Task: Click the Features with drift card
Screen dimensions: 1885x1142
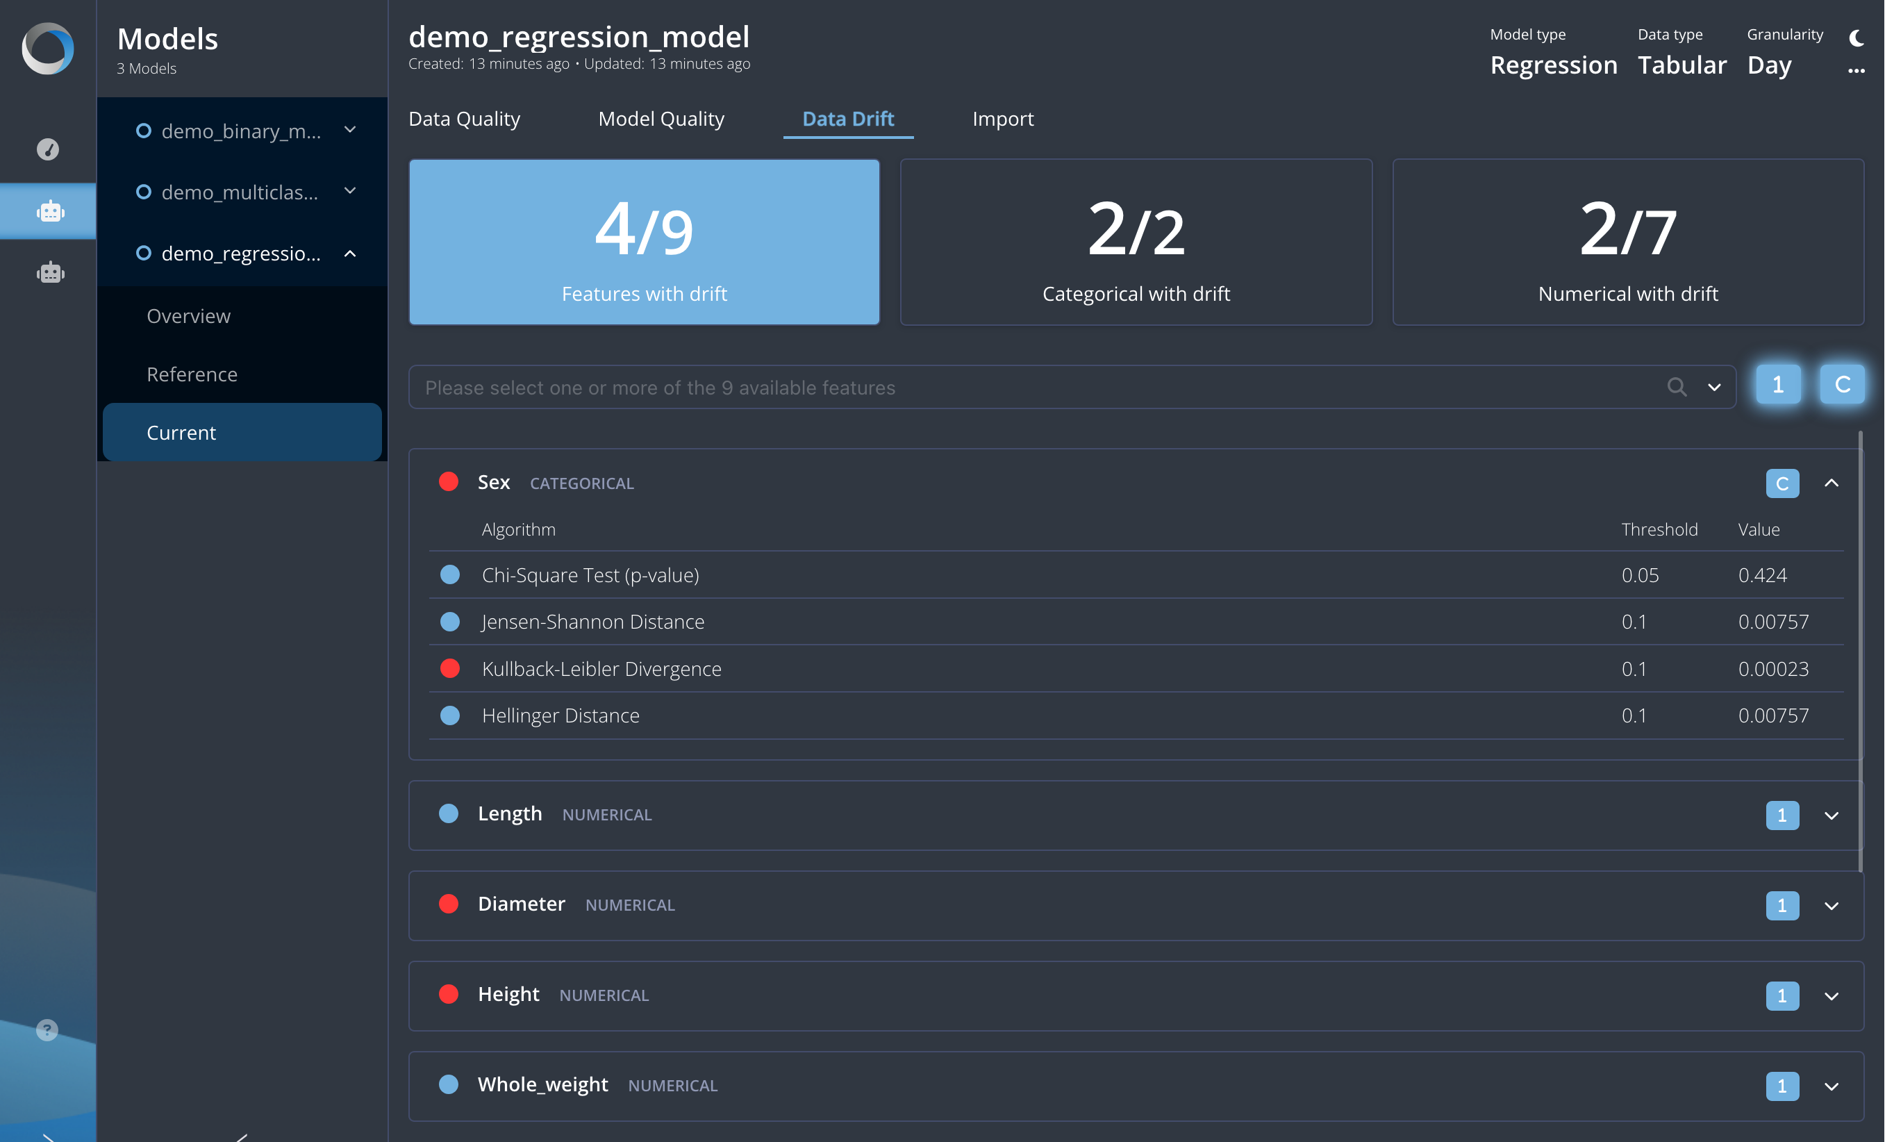Action: coord(644,242)
